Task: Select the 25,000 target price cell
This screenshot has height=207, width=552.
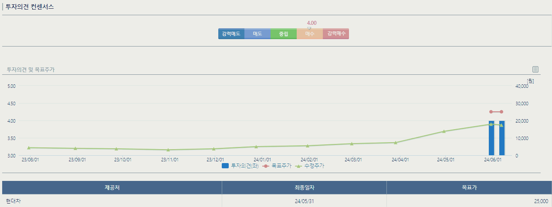Action: [x=469, y=200]
